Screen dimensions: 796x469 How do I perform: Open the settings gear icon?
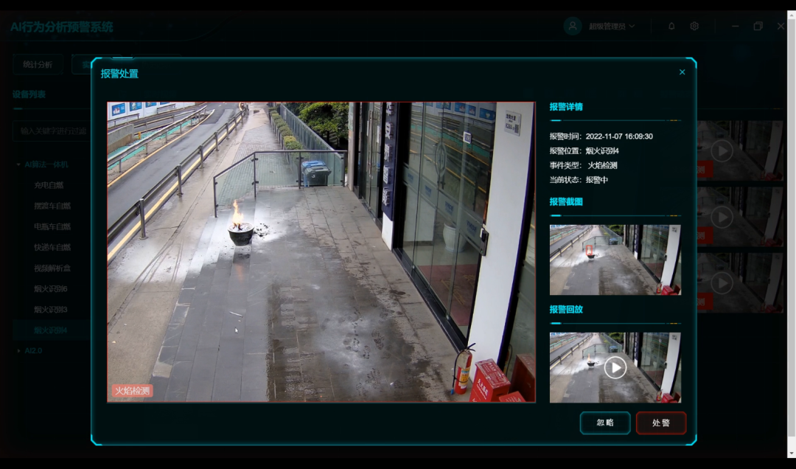point(694,26)
